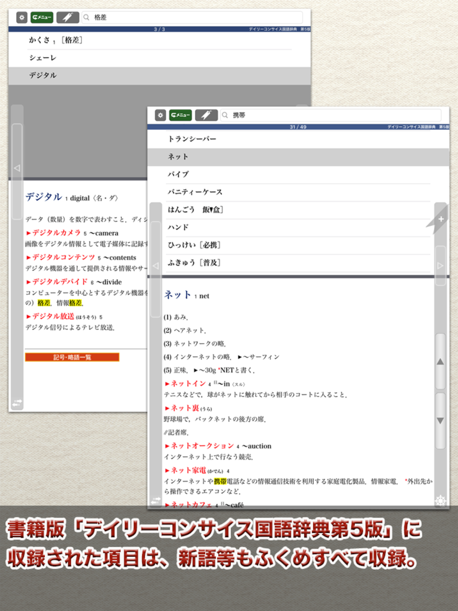The image size is (458, 611).
Task: Click the magnifier icon beside 携帯
Action: [225, 115]
